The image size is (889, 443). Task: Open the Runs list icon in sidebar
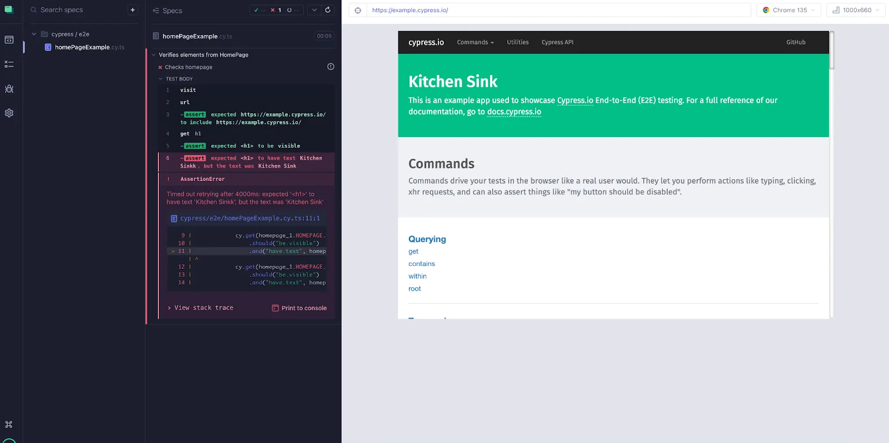pos(9,64)
